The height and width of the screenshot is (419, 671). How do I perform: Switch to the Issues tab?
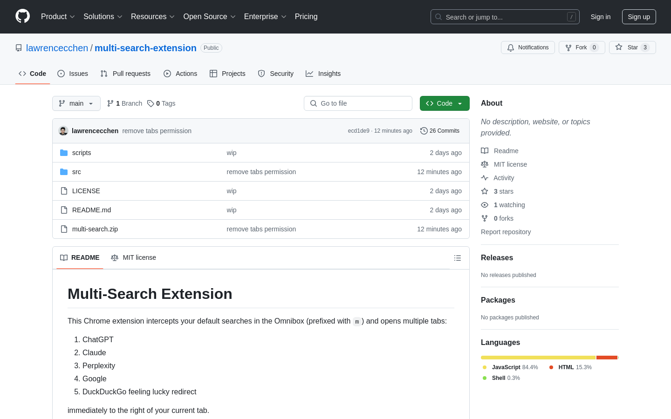pos(73,74)
